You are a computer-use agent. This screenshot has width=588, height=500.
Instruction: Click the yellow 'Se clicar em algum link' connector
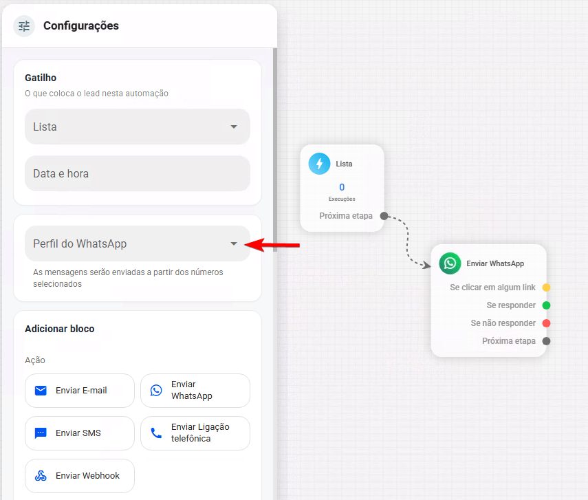coord(546,287)
